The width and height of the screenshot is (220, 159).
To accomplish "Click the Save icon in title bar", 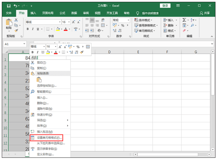I will [9, 6].
